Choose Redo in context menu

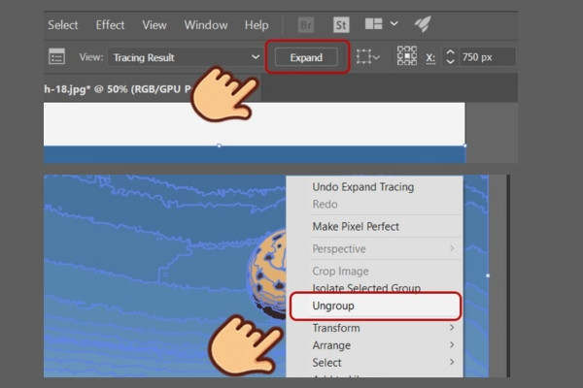pos(325,205)
